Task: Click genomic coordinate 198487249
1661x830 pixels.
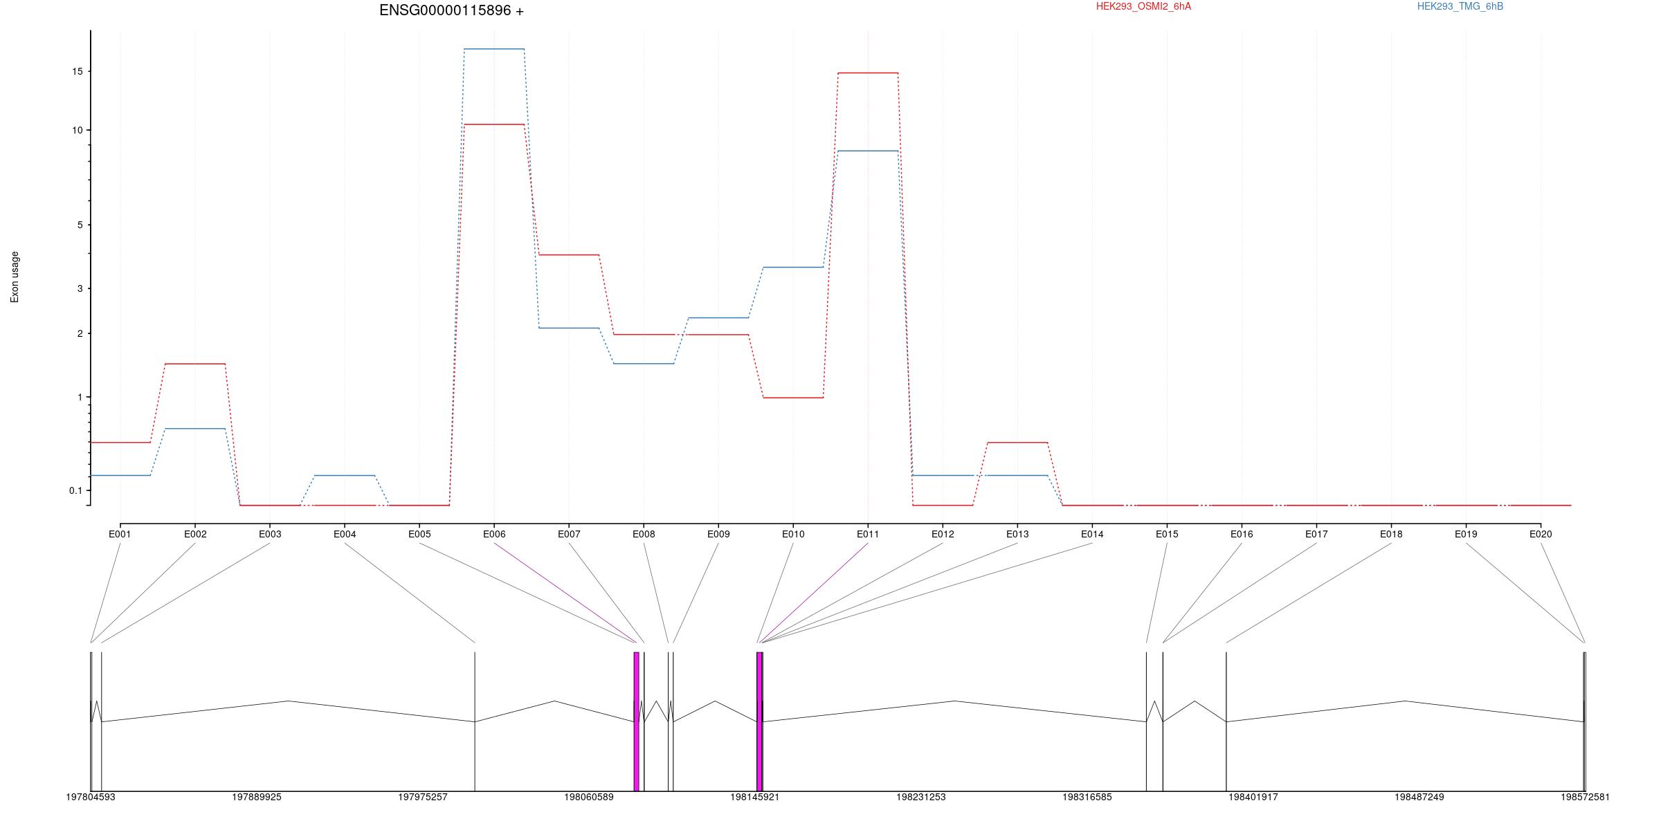Action: (1419, 797)
